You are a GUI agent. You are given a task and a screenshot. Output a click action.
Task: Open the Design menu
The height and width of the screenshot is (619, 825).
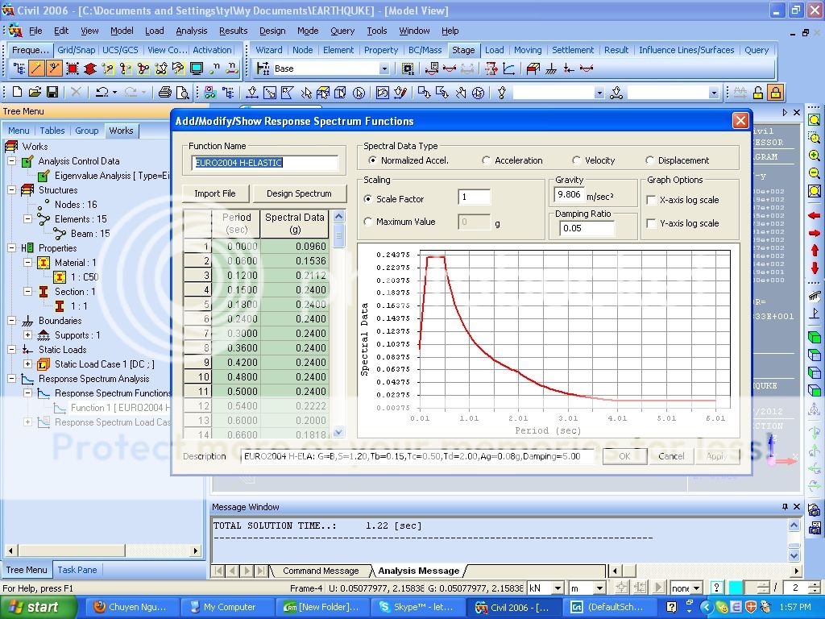pos(272,31)
